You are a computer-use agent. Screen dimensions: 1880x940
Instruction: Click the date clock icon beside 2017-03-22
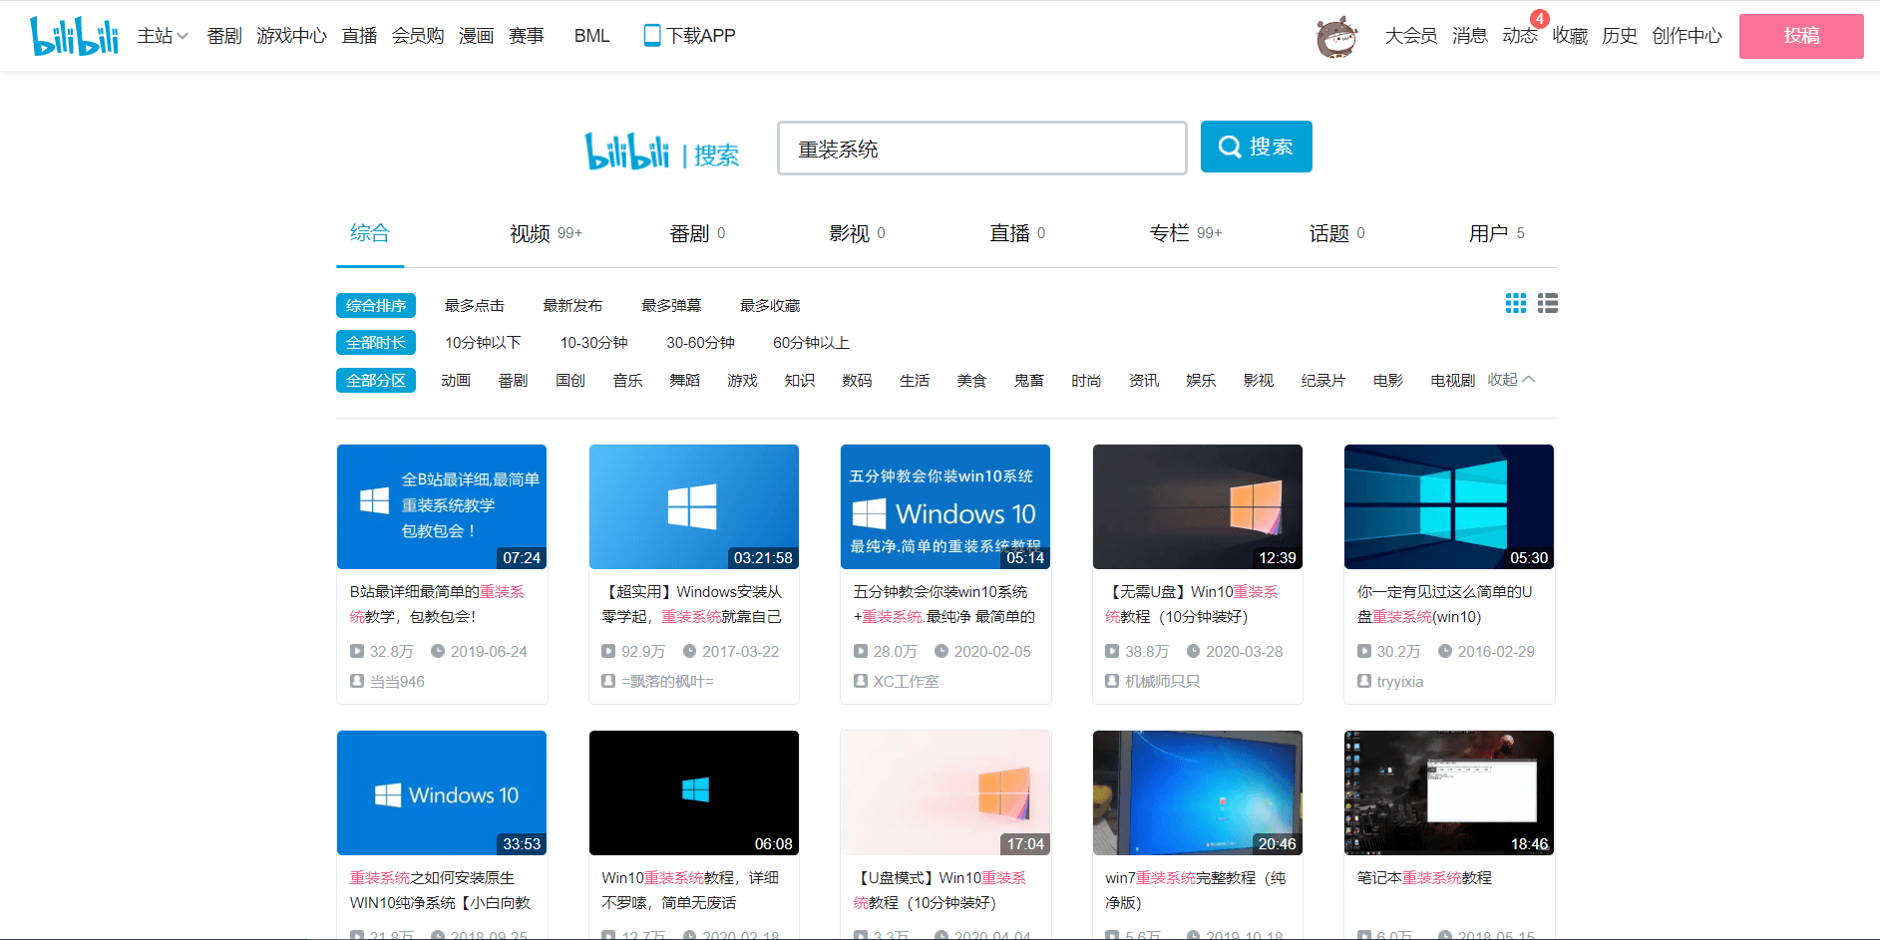[x=689, y=651]
